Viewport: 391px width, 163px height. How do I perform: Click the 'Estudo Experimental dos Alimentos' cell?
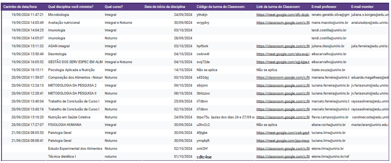[75, 149]
